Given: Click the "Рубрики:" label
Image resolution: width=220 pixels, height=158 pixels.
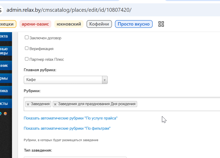Looking at the screenshot, I should [32, 91].
